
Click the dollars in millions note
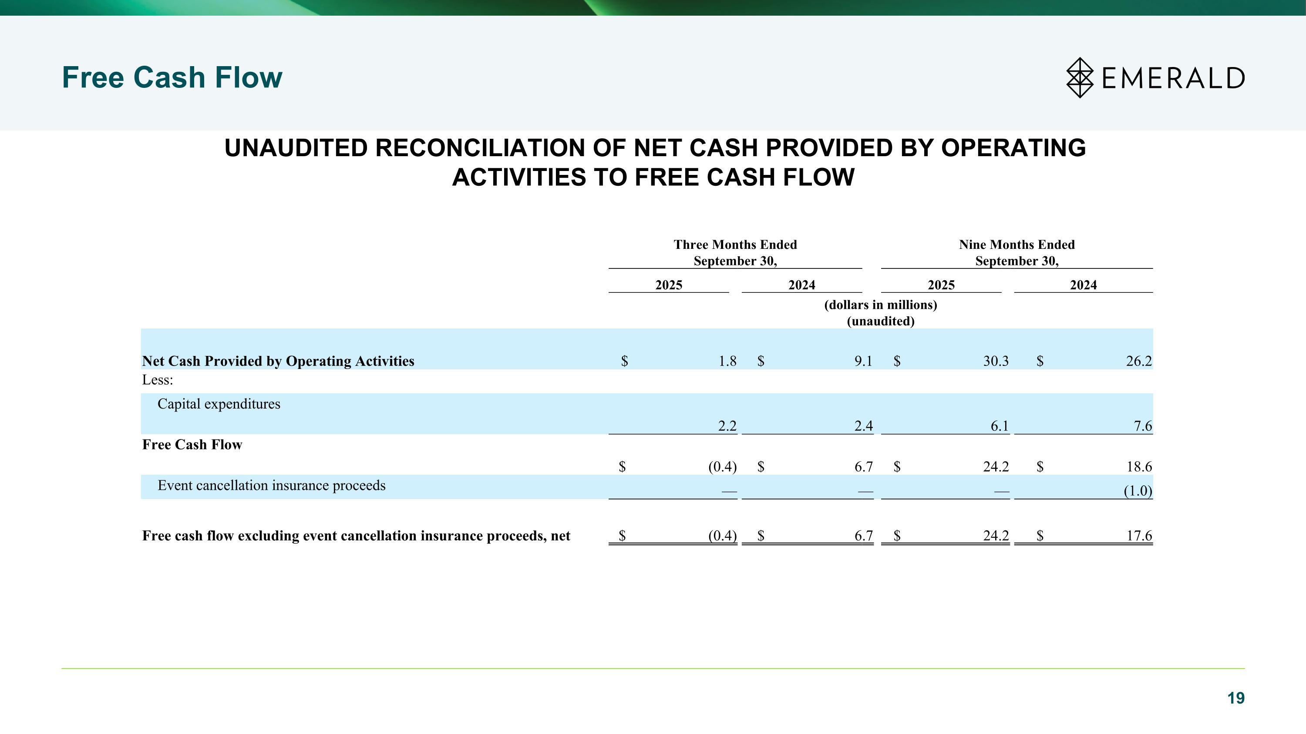[x=880, y=305]
